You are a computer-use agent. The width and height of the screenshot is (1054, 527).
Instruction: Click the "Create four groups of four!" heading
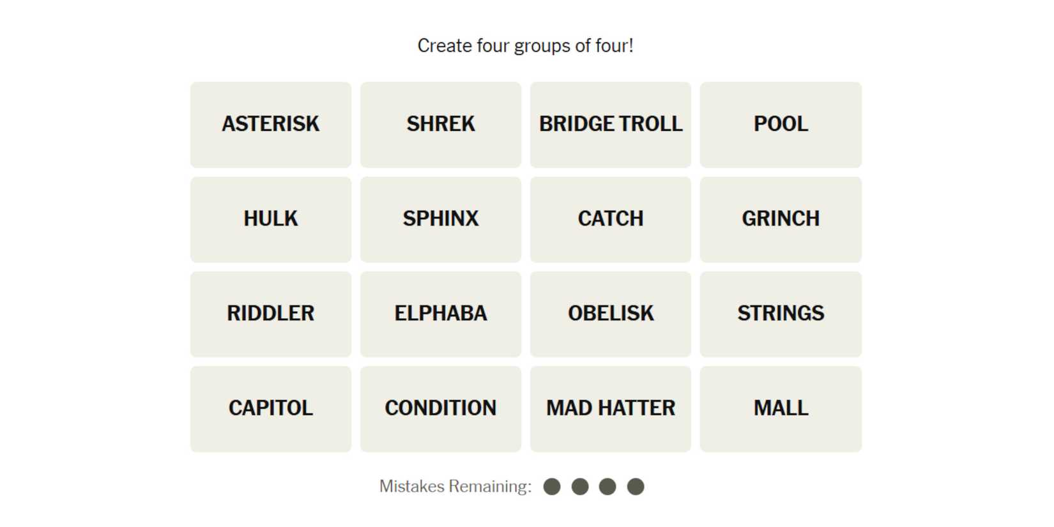point(525,46)
